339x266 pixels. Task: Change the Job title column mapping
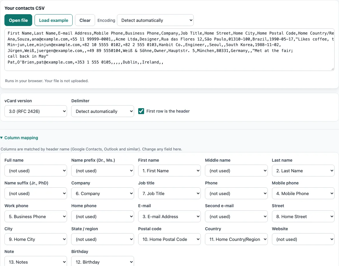(x=169, y=193)
